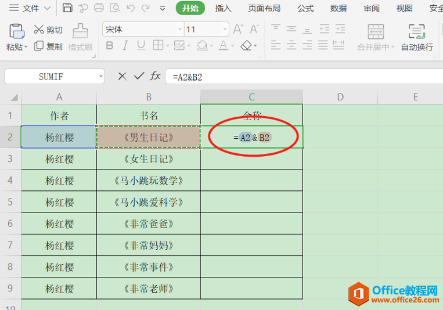The image size is (443, 310).
Task: Expand quick access toolbar customize arrow
Action: coord(163,9)
